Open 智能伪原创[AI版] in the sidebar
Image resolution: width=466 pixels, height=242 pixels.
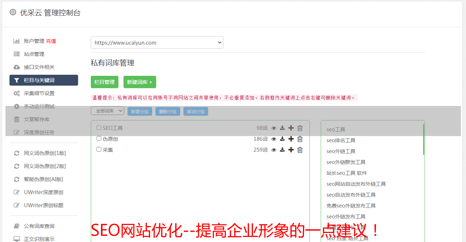point(44,179)
